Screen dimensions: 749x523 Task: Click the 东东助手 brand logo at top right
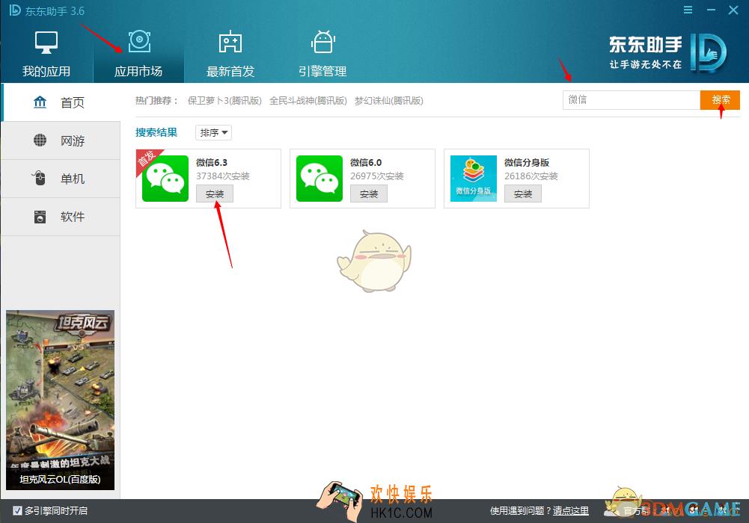[x=667, y=53]
